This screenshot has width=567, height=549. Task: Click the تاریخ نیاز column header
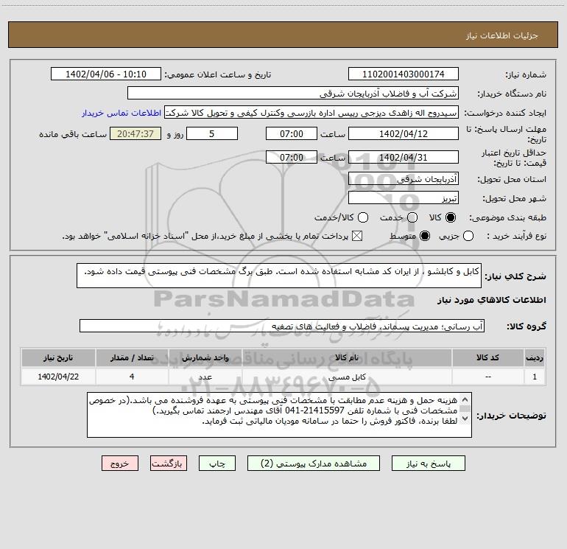[x=58, y=357]
